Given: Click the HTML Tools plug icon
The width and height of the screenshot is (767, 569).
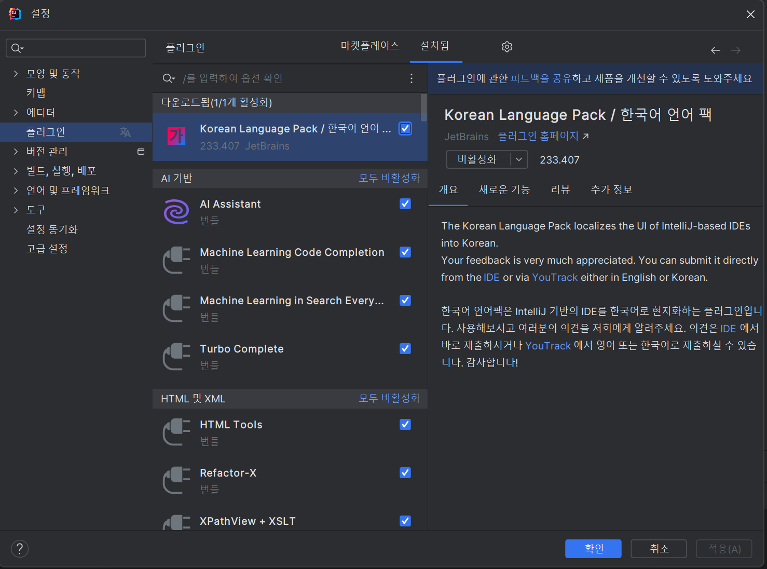Looking at the screenshot, I should [176, 432].
